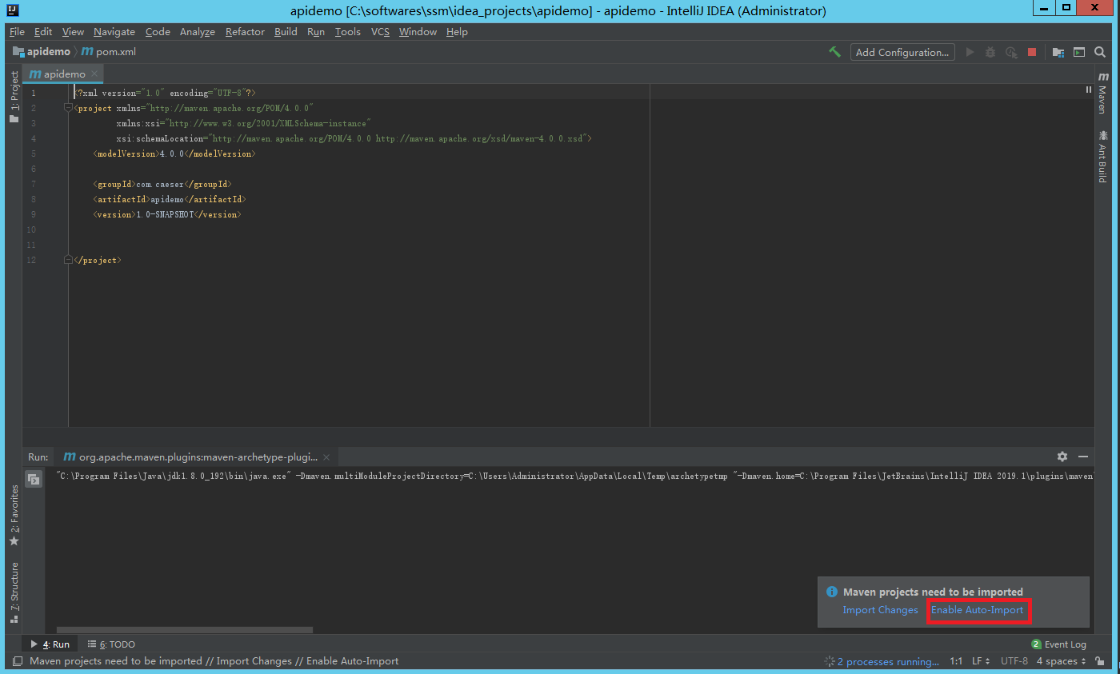
Task: Open the 4 spaces indent dropdown
Action: point(1061,661)
